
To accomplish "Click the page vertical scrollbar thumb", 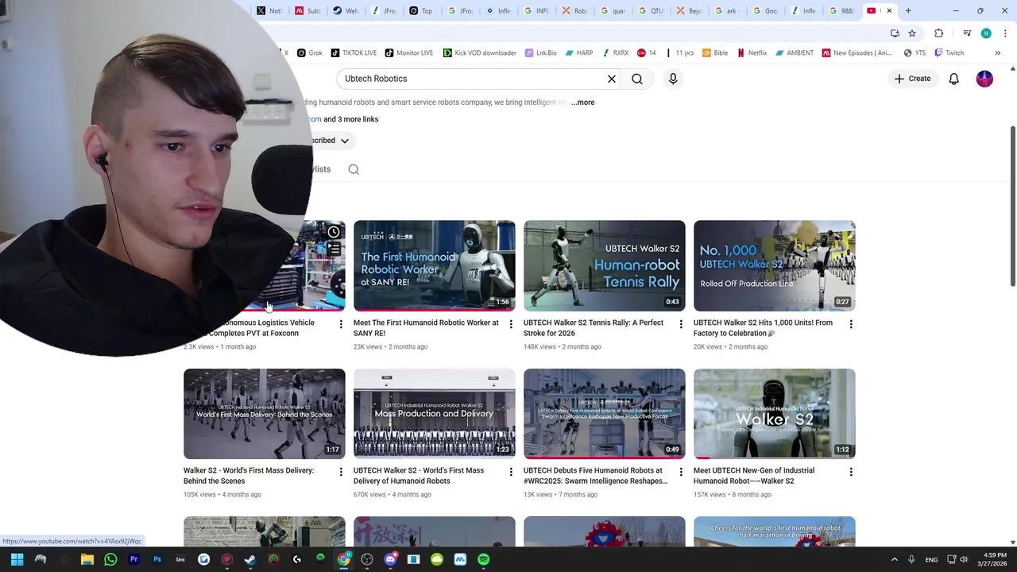I will [1012, 206].
